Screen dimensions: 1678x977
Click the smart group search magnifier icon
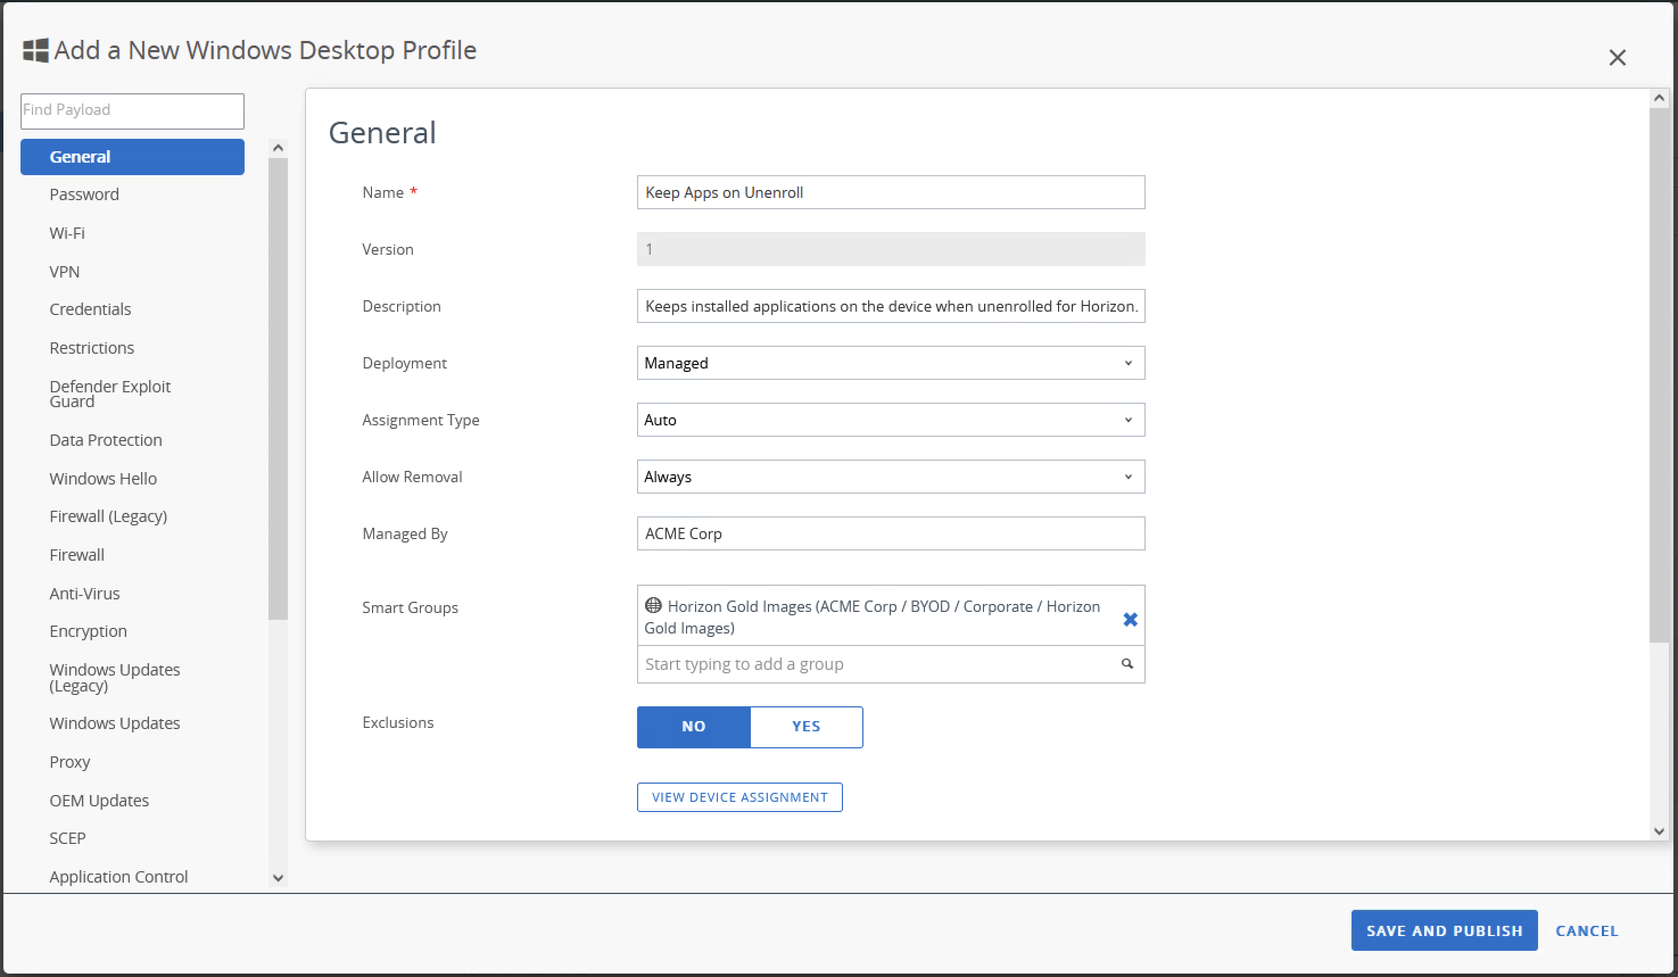point(1127,664)
